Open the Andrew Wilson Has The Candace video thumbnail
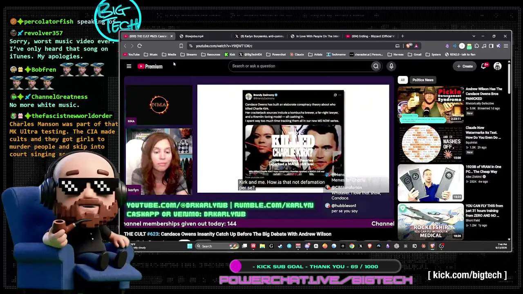 click(431, 105)
